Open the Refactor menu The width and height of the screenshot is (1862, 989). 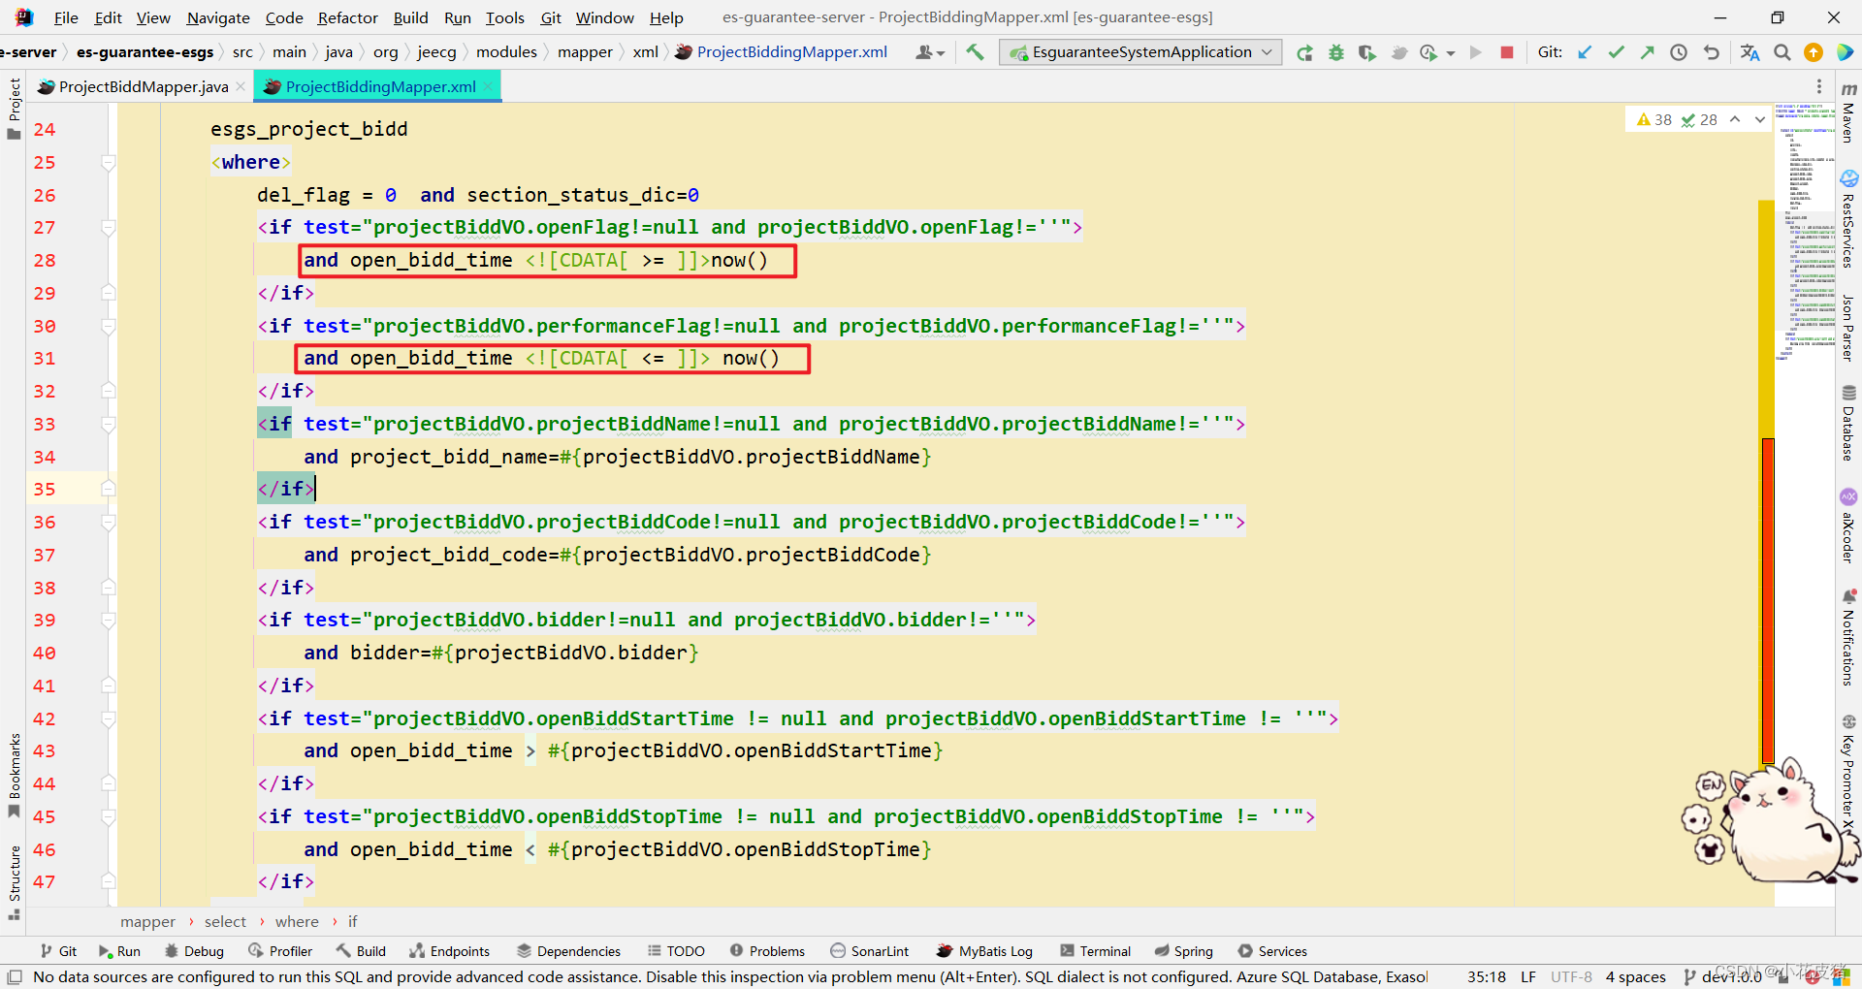[347, 17]
